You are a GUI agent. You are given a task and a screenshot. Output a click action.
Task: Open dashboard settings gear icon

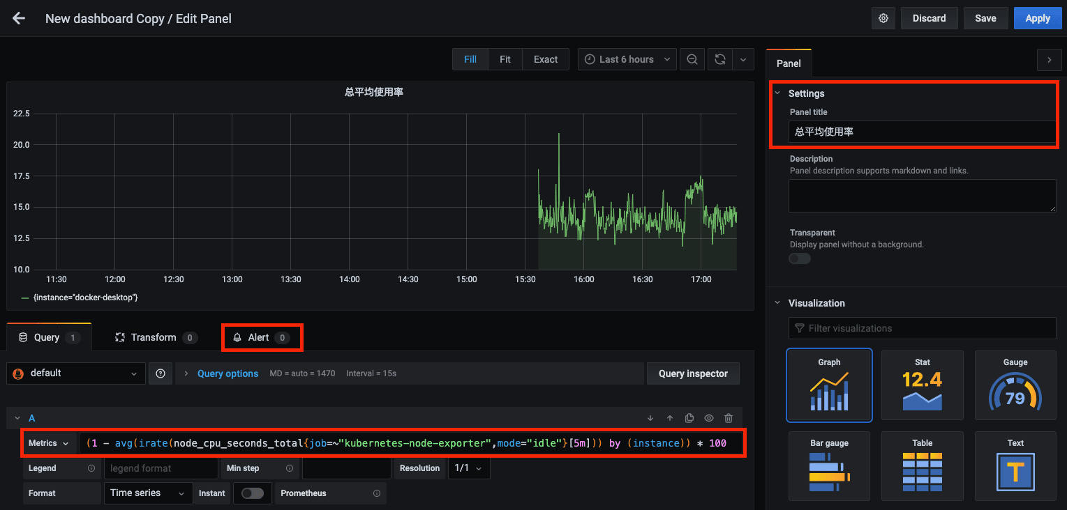883,19
